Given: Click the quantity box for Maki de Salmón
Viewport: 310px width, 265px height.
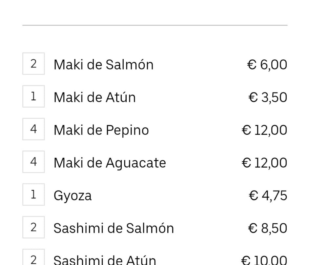Looking at the screenshot, I should click(x=33, y=64).
